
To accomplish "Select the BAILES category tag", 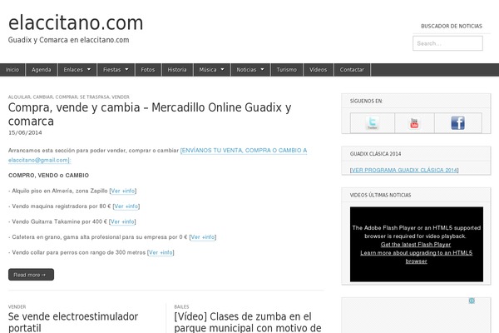I will (181, 307).
